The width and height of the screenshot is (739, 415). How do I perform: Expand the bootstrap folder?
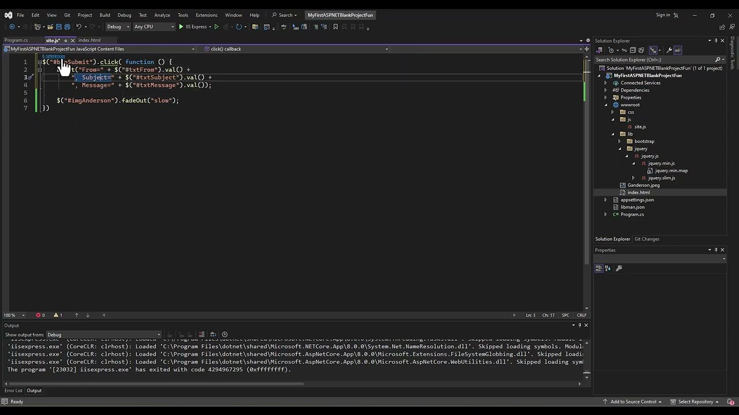pos(619,141)
